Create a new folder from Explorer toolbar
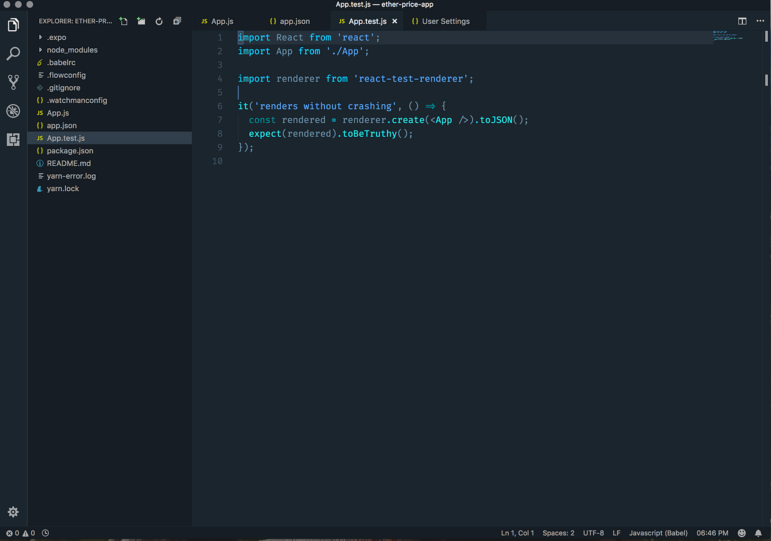 tap(141, 21)
